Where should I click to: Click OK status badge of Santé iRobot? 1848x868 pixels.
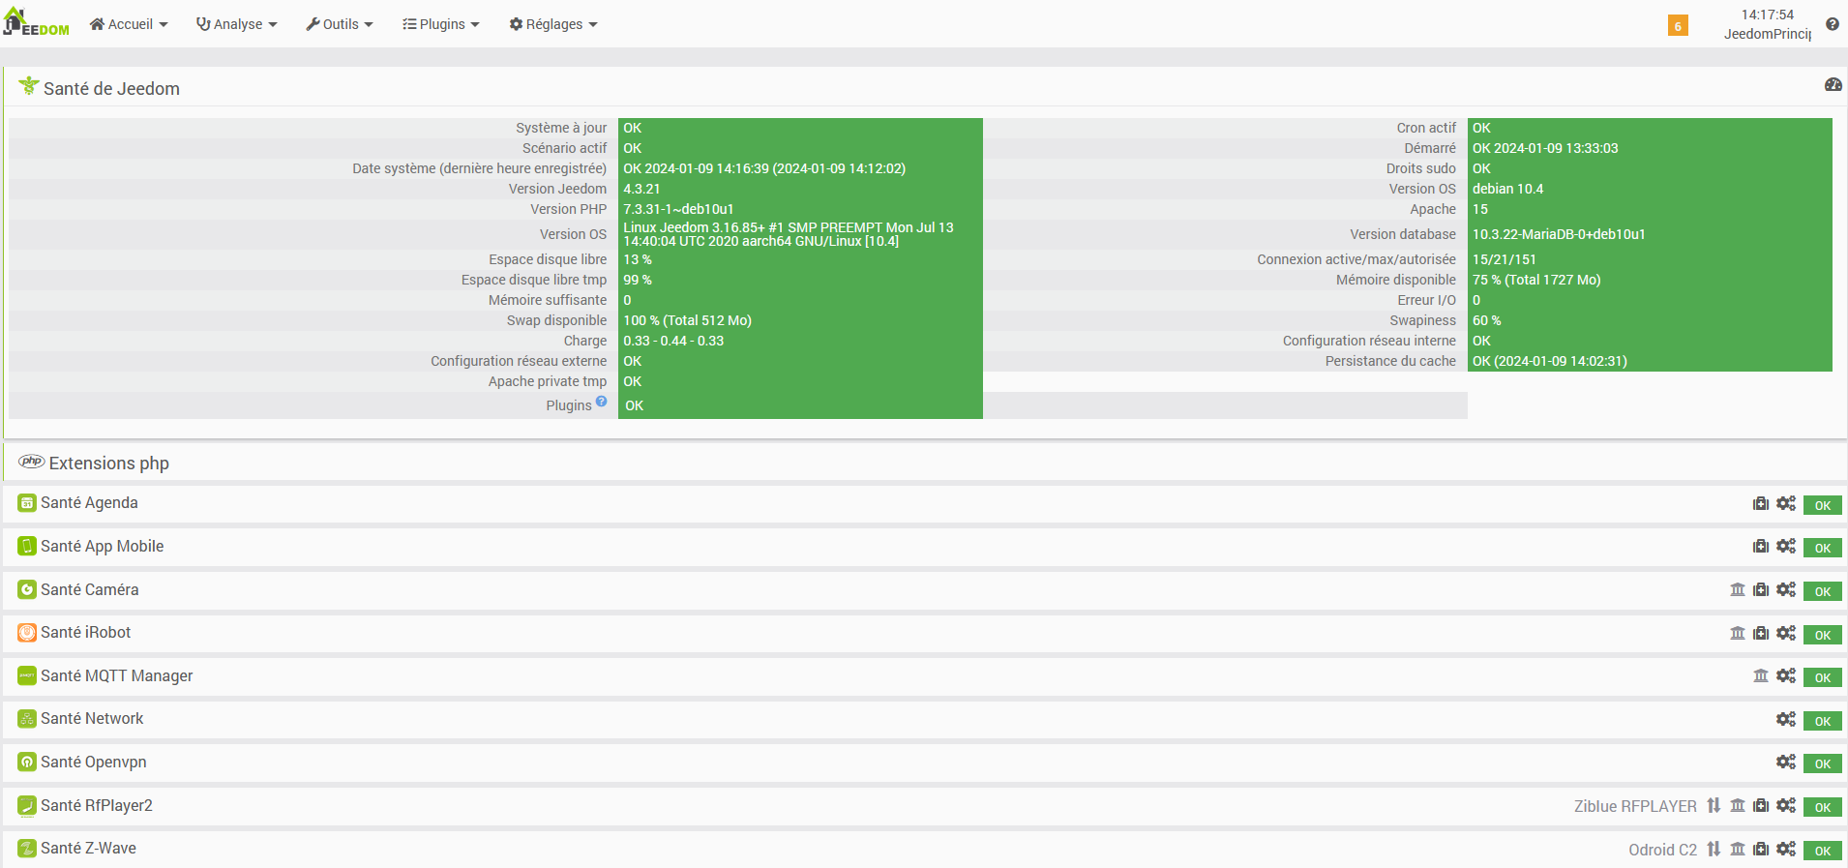(1823, 635)
